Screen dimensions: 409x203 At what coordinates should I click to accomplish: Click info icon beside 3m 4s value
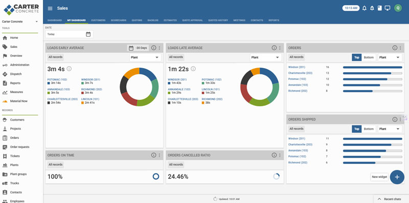[69, 69]
